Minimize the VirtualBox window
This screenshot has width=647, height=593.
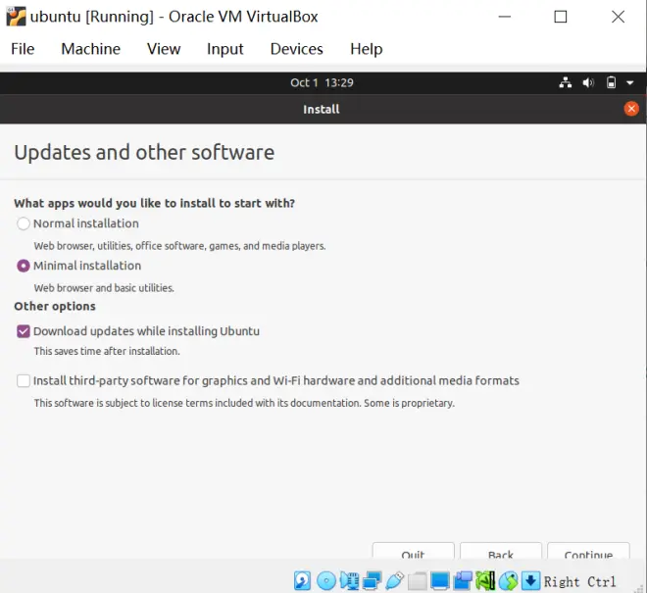(505, 17)
